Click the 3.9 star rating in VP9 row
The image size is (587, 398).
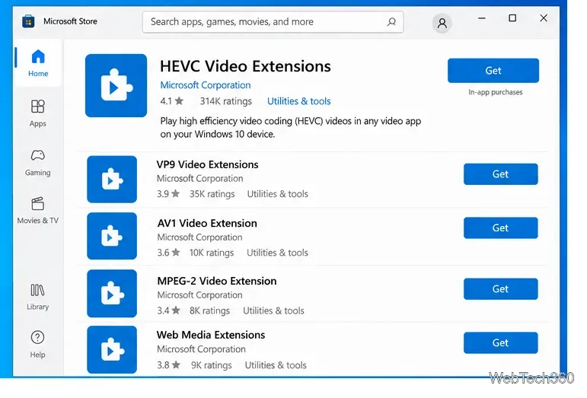[x=168, y=194]
